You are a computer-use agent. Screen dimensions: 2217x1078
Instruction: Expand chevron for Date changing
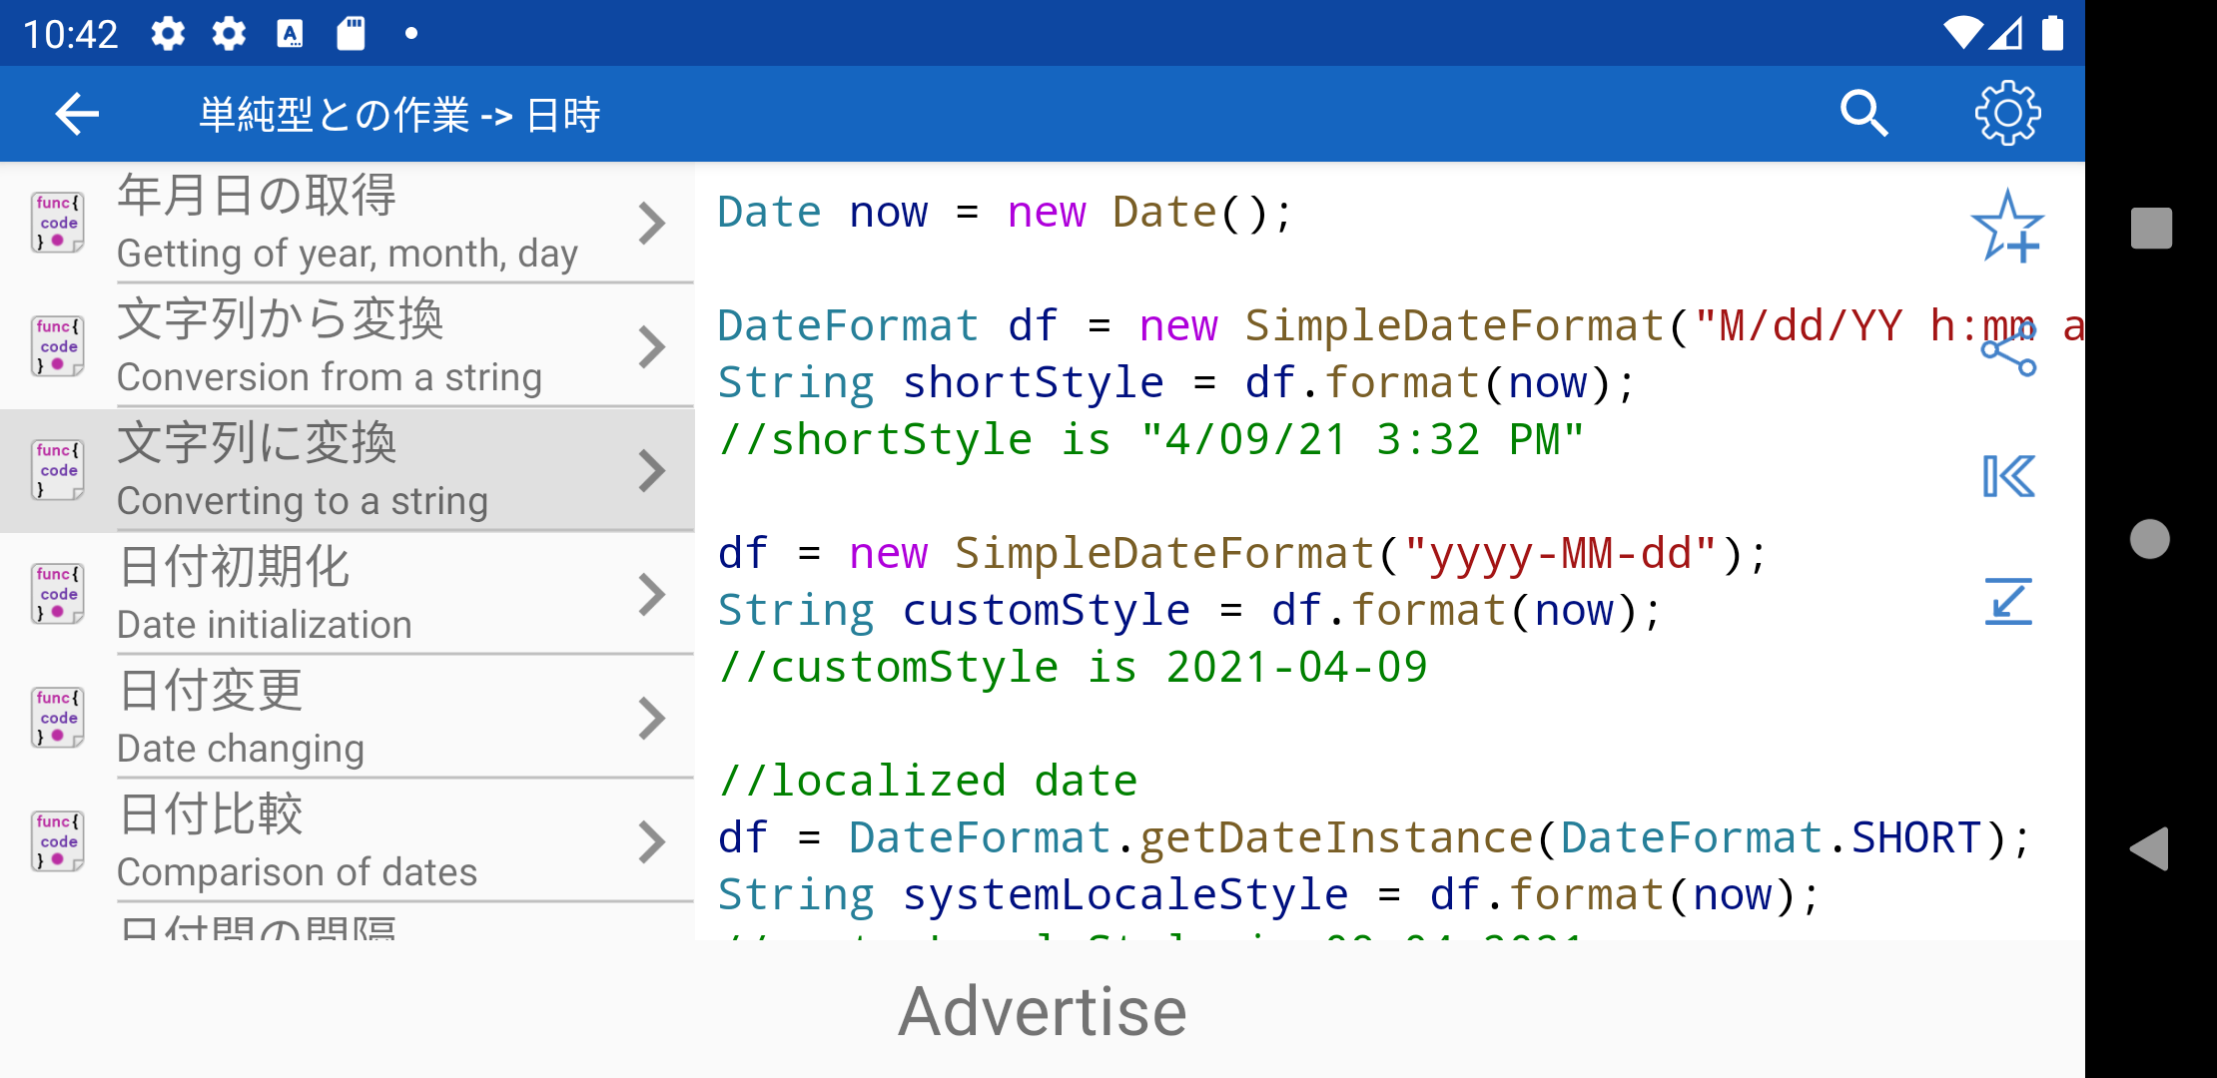click(652, 719)
